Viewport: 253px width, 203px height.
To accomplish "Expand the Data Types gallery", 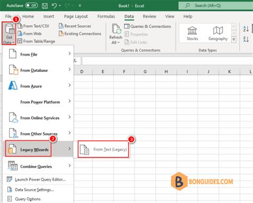I will (x=234, y=39).
